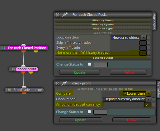Click status color field in Closed Position panel
160x131 pixels.
pyautogui.click(x=101, y=65)
